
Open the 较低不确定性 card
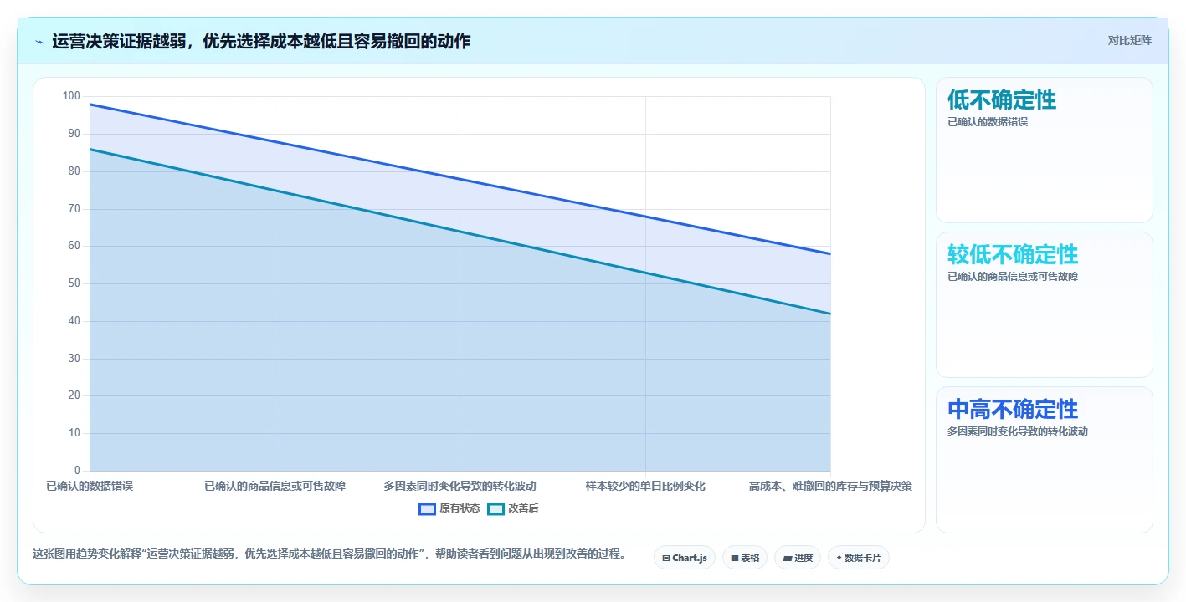click(x=1045, y=304)
